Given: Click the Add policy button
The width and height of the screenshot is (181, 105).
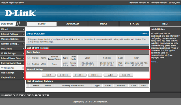Looking at the screenshot, I should click(x=110, y=75).
